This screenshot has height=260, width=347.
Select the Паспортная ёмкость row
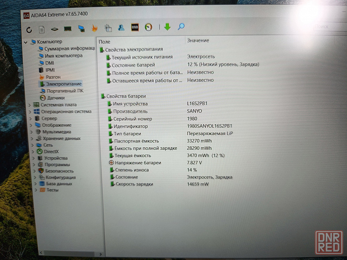coord(160,141)
